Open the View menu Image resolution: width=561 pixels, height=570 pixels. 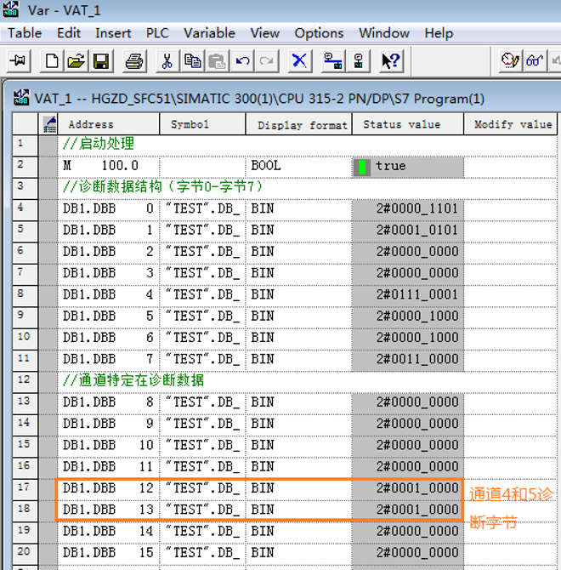(264, 33)
